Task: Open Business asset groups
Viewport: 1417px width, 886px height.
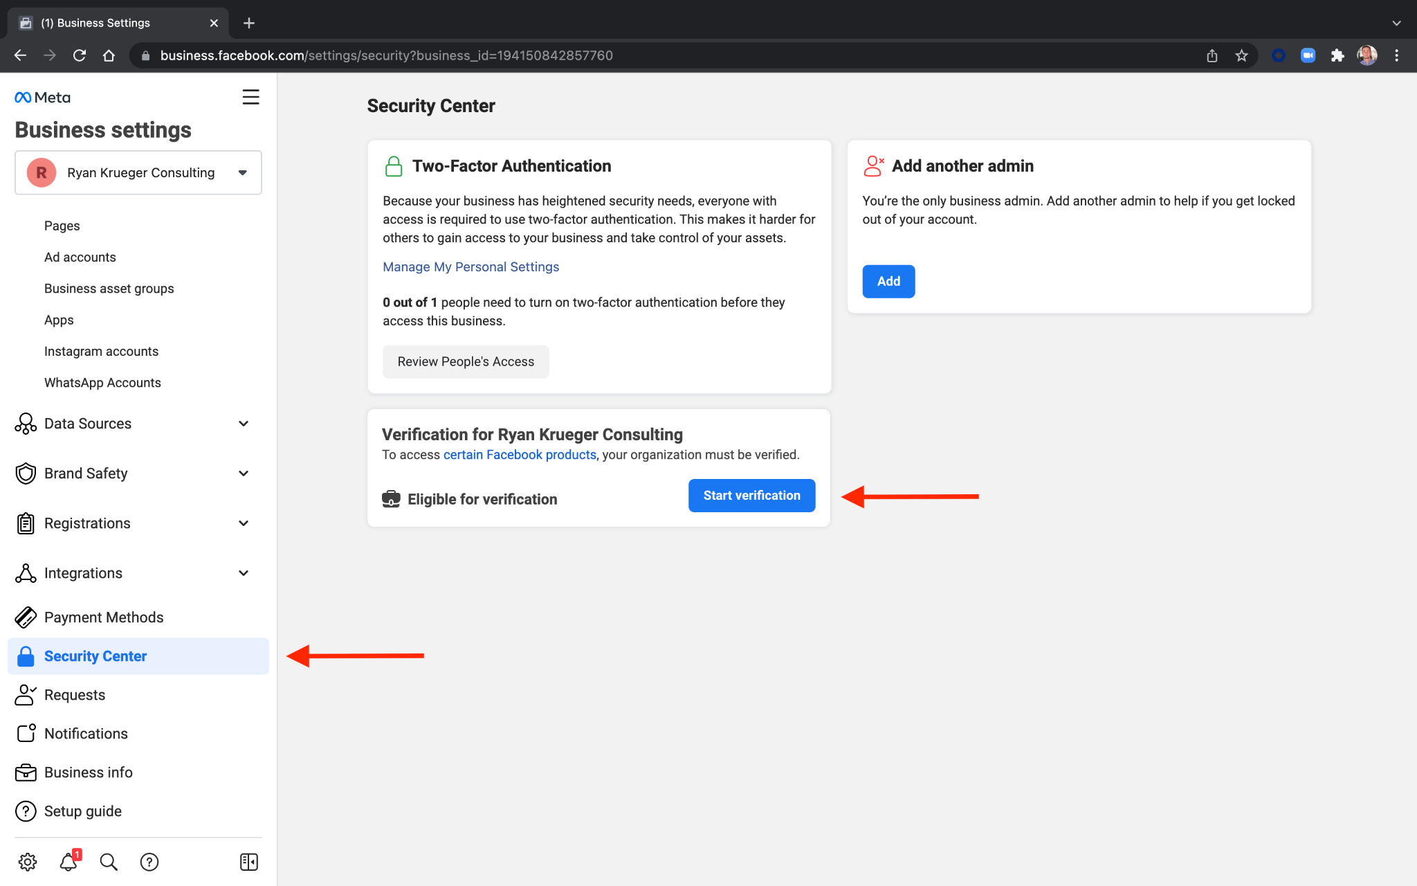Action: [x=109, y=289]
